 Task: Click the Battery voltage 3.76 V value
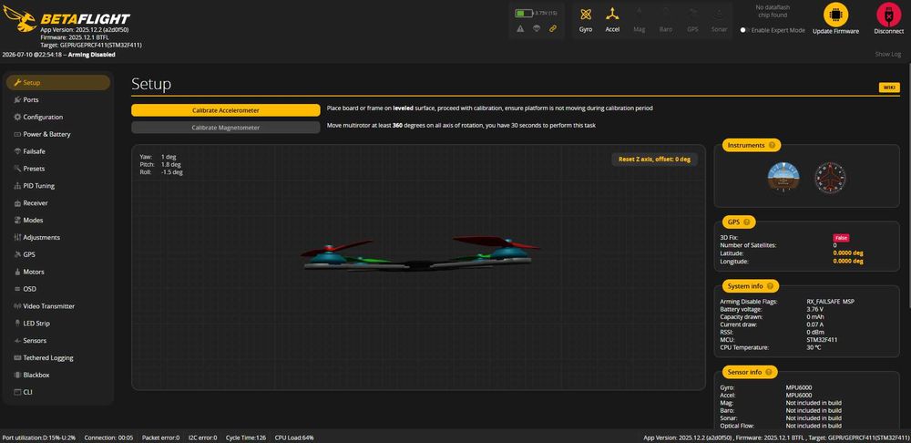[815, 309]
